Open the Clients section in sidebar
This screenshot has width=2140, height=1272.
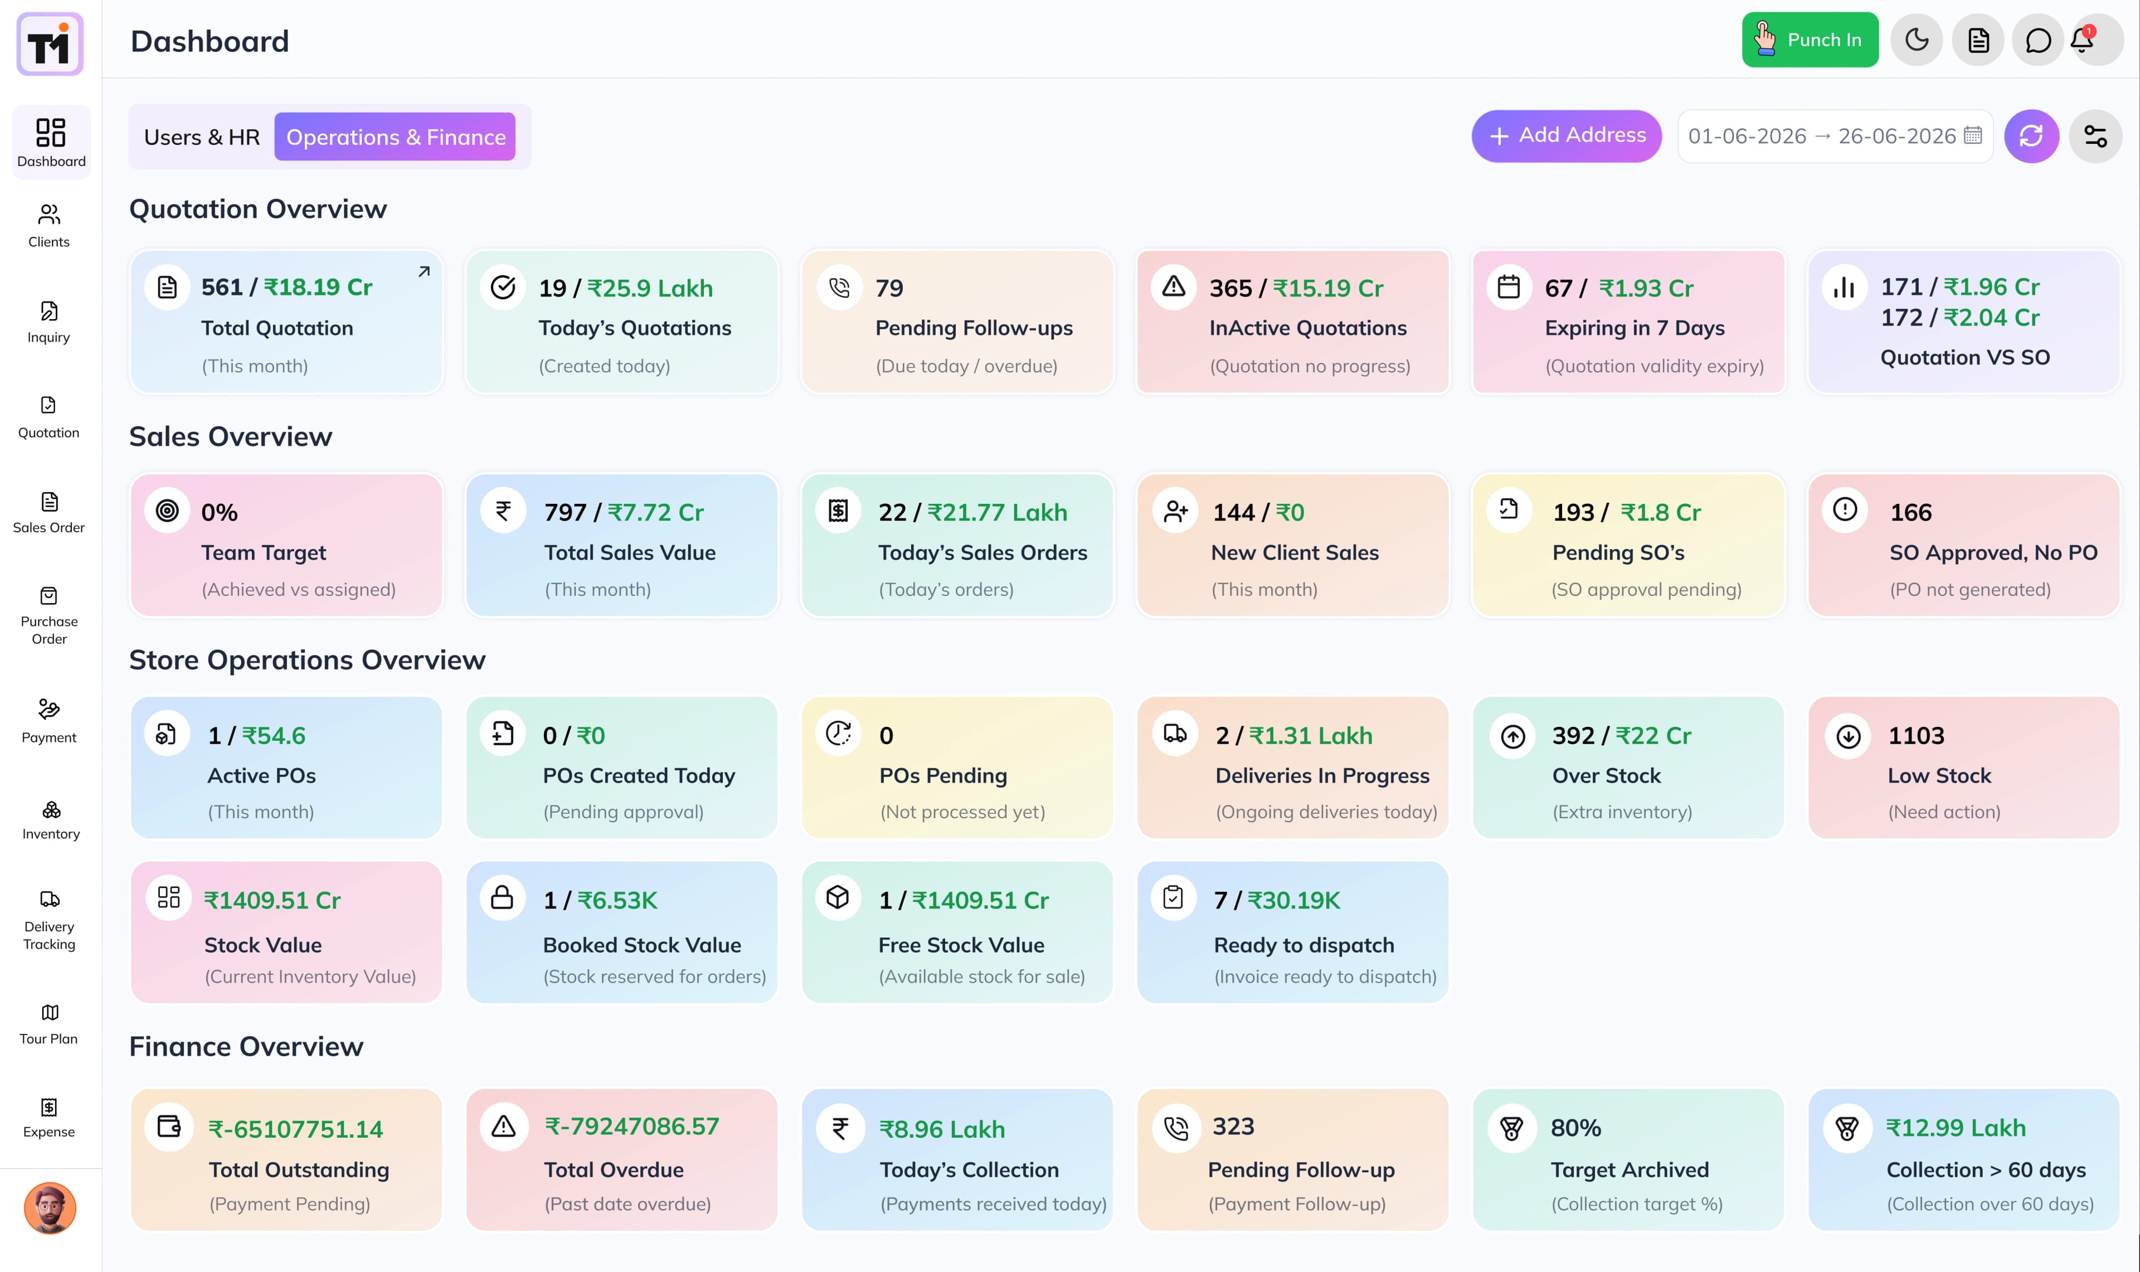(49, 225)
